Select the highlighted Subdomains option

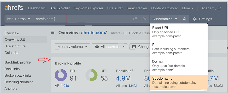pyautogui.click(x=179, y=82)
